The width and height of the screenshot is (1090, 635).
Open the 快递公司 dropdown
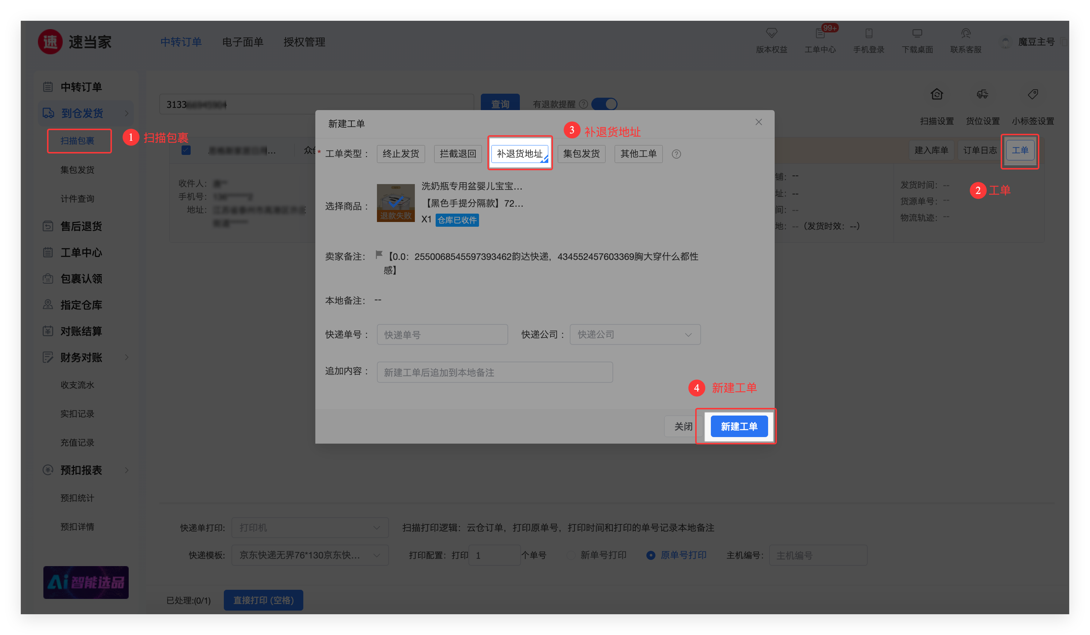[635, 334]
